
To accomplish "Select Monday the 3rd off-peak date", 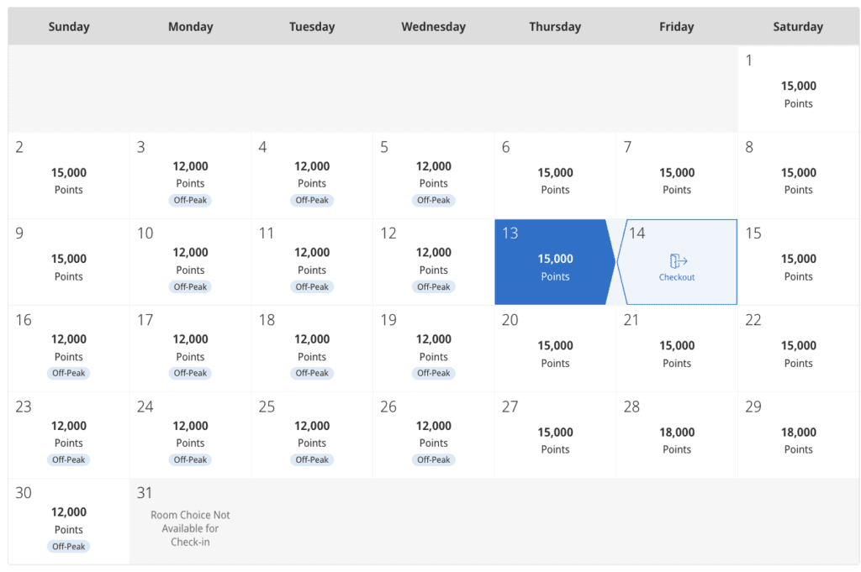I will [x=191, y=176].
